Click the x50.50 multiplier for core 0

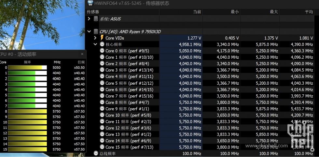(x=79, y=67)
